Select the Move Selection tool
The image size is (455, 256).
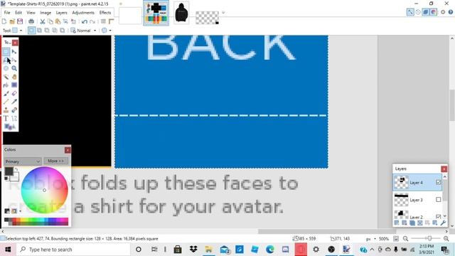click(x=14, y=60)
